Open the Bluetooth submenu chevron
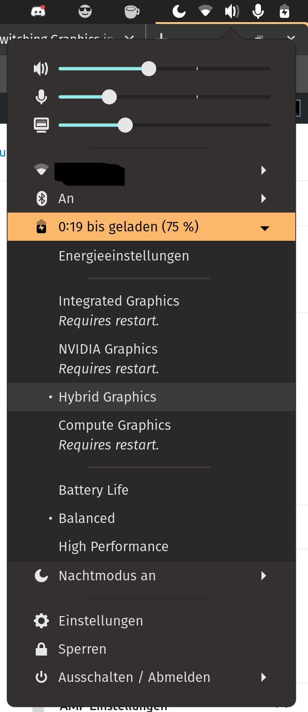 [x=263, y=198]
